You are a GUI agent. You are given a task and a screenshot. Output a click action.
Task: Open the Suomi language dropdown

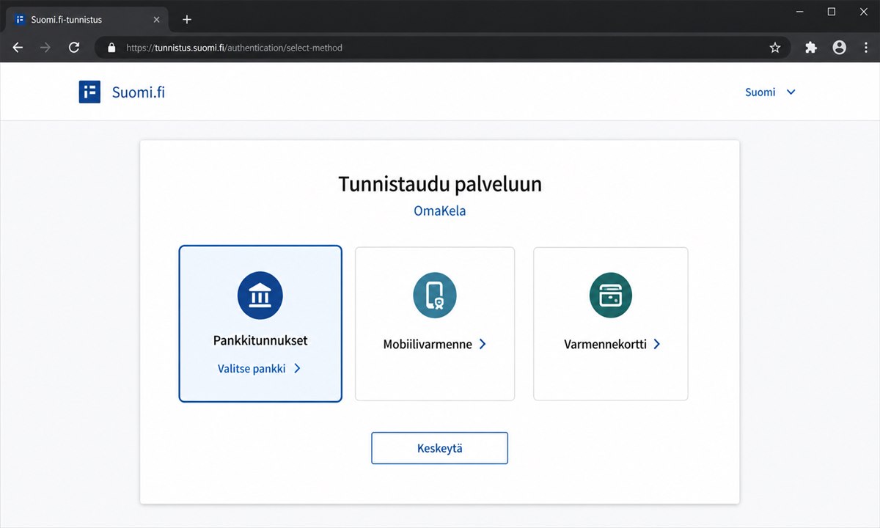pyautogui.click(x=770, y=92)
